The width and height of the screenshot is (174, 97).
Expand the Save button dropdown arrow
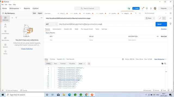pyautogui.click(x=154, y=18)
